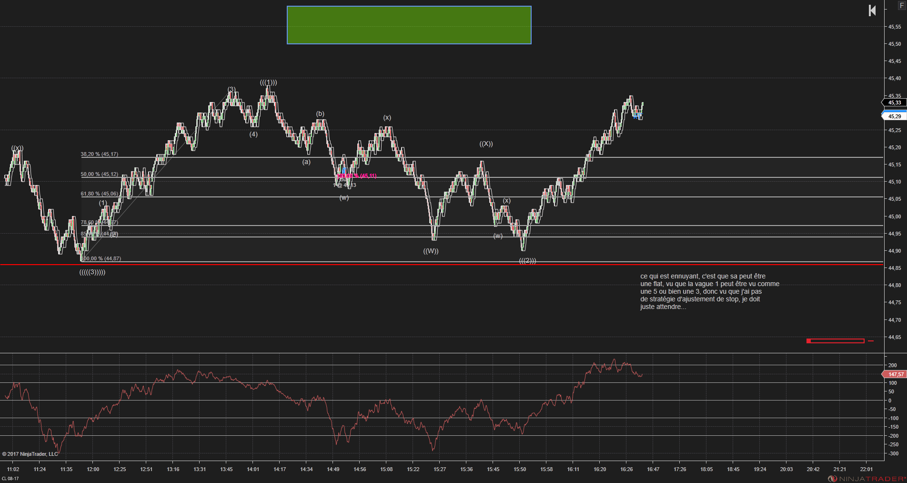The image size is (907, 483).
Task: Click the return-to-last-bar arrow icon
Action: pos(872,10)
